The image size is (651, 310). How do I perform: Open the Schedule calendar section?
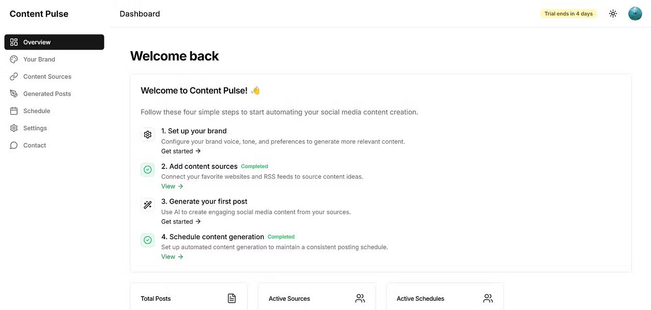(x=36, y=111)
